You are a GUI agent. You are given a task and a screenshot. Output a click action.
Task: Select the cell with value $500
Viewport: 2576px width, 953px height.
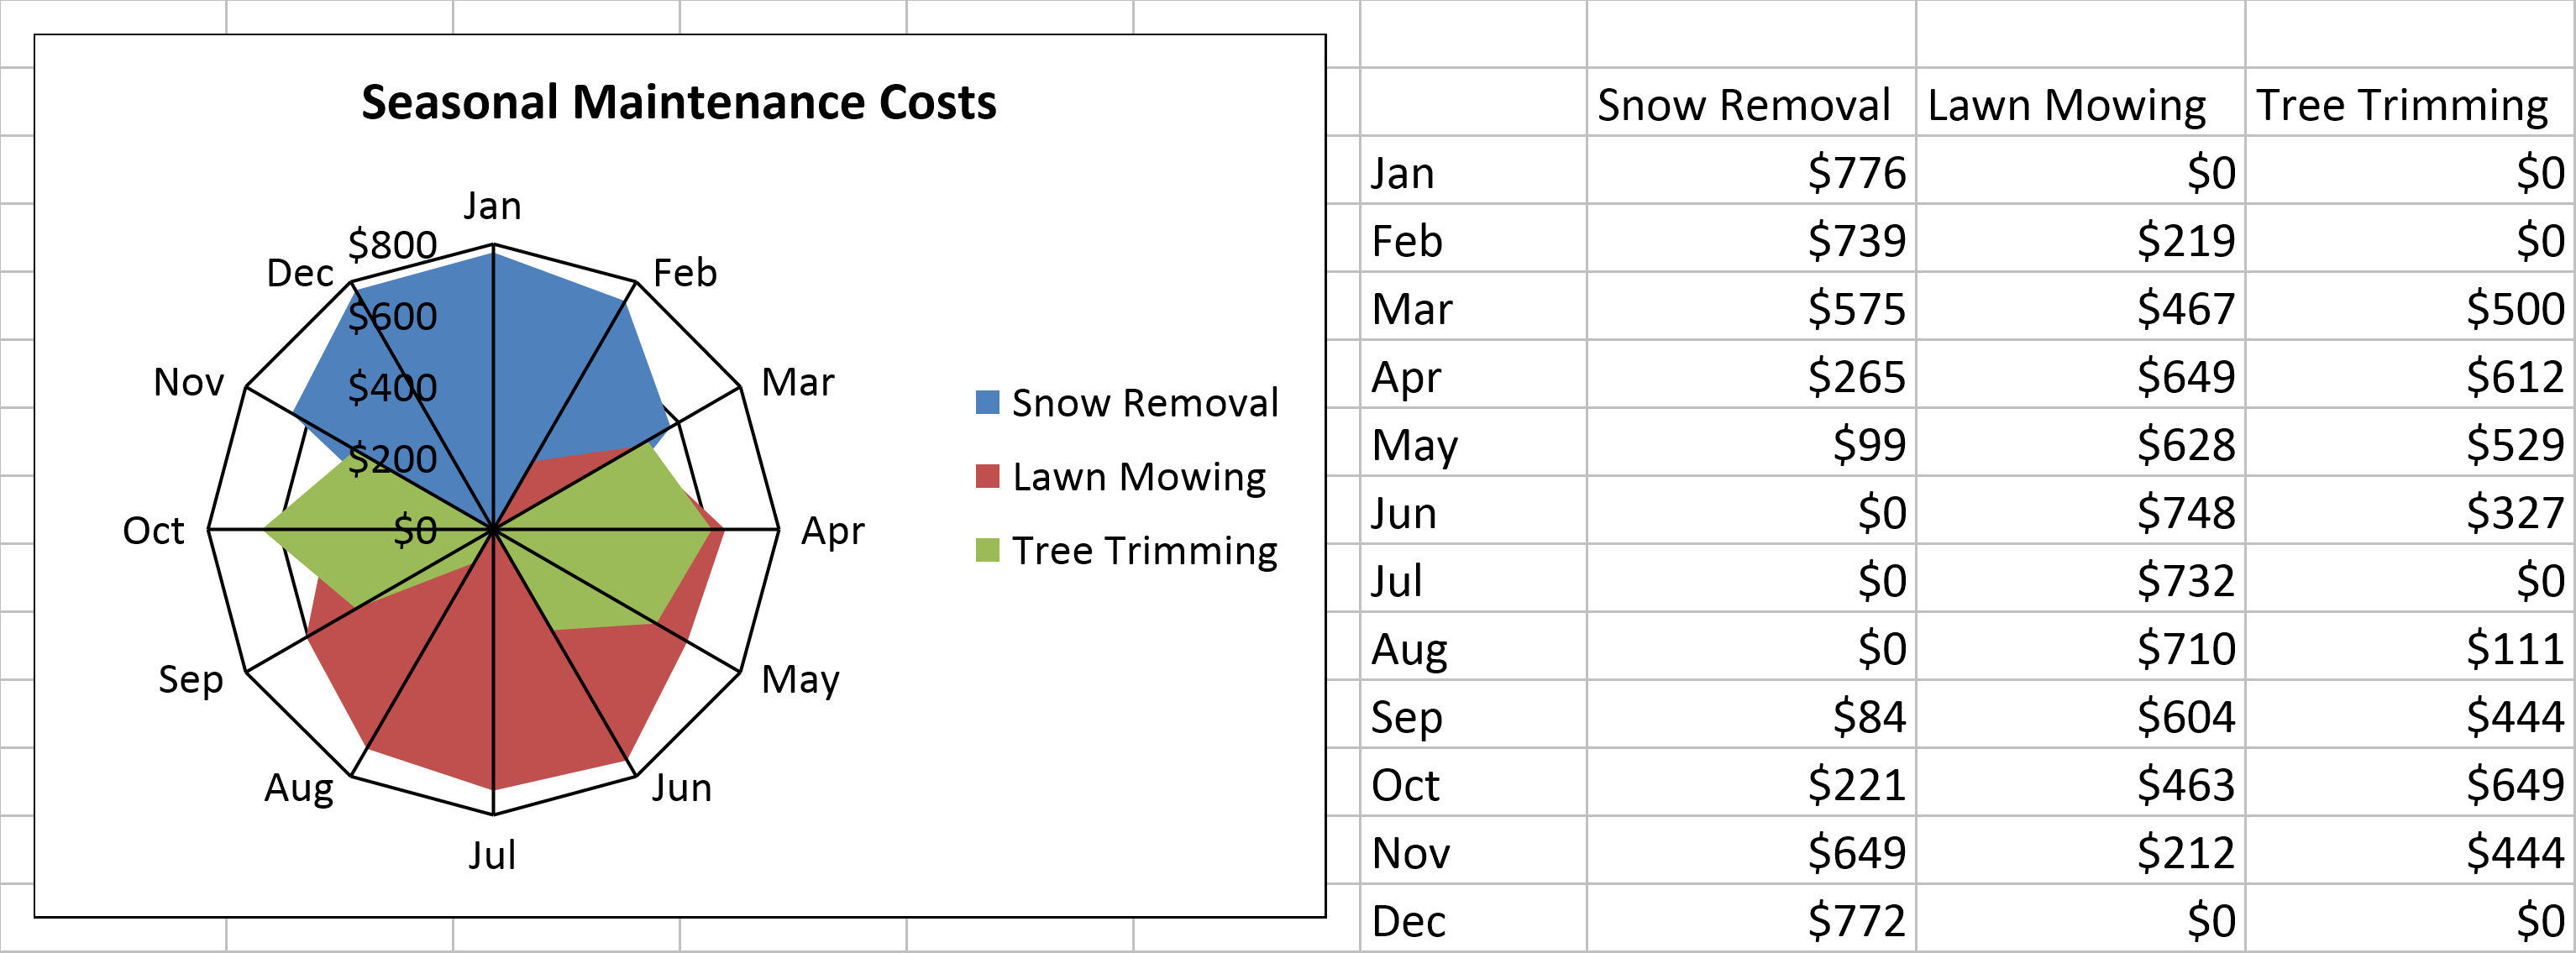pyautogui.click(x=2408, y=308)
